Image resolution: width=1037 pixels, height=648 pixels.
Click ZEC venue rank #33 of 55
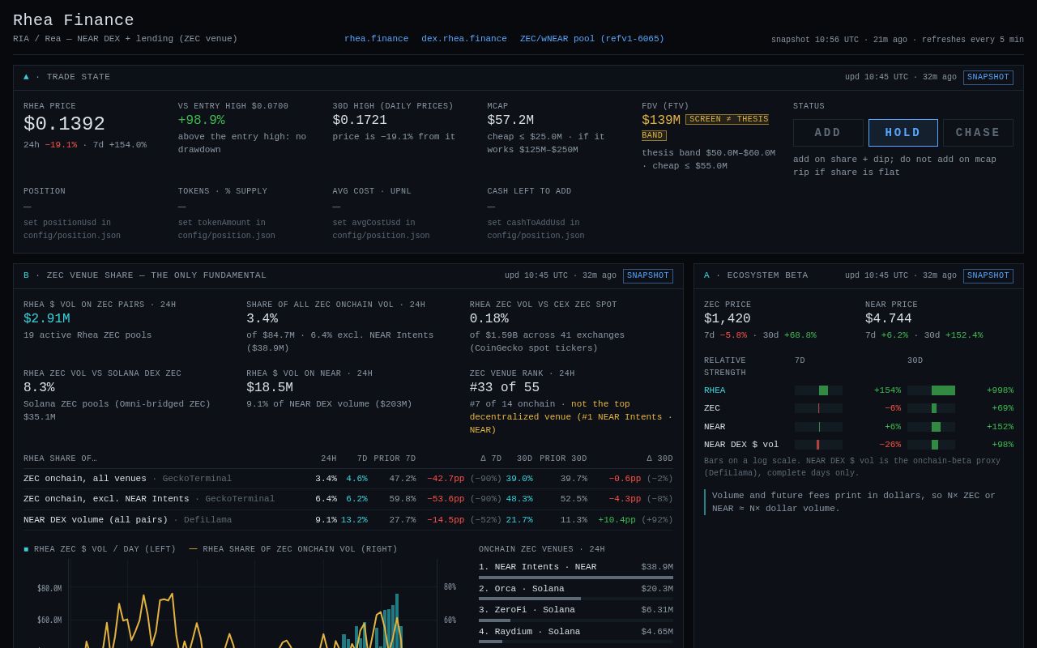505,388
